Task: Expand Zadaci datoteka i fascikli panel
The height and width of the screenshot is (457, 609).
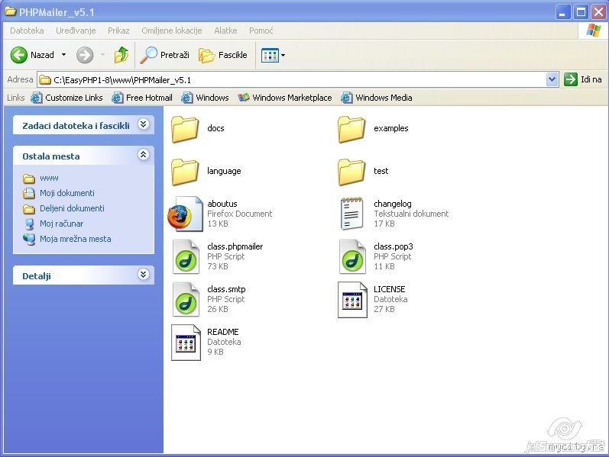Action: (143, 125)
